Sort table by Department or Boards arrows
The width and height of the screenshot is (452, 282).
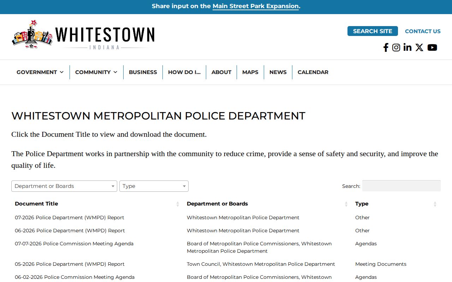pyautogui.click(x=346, y=204)
